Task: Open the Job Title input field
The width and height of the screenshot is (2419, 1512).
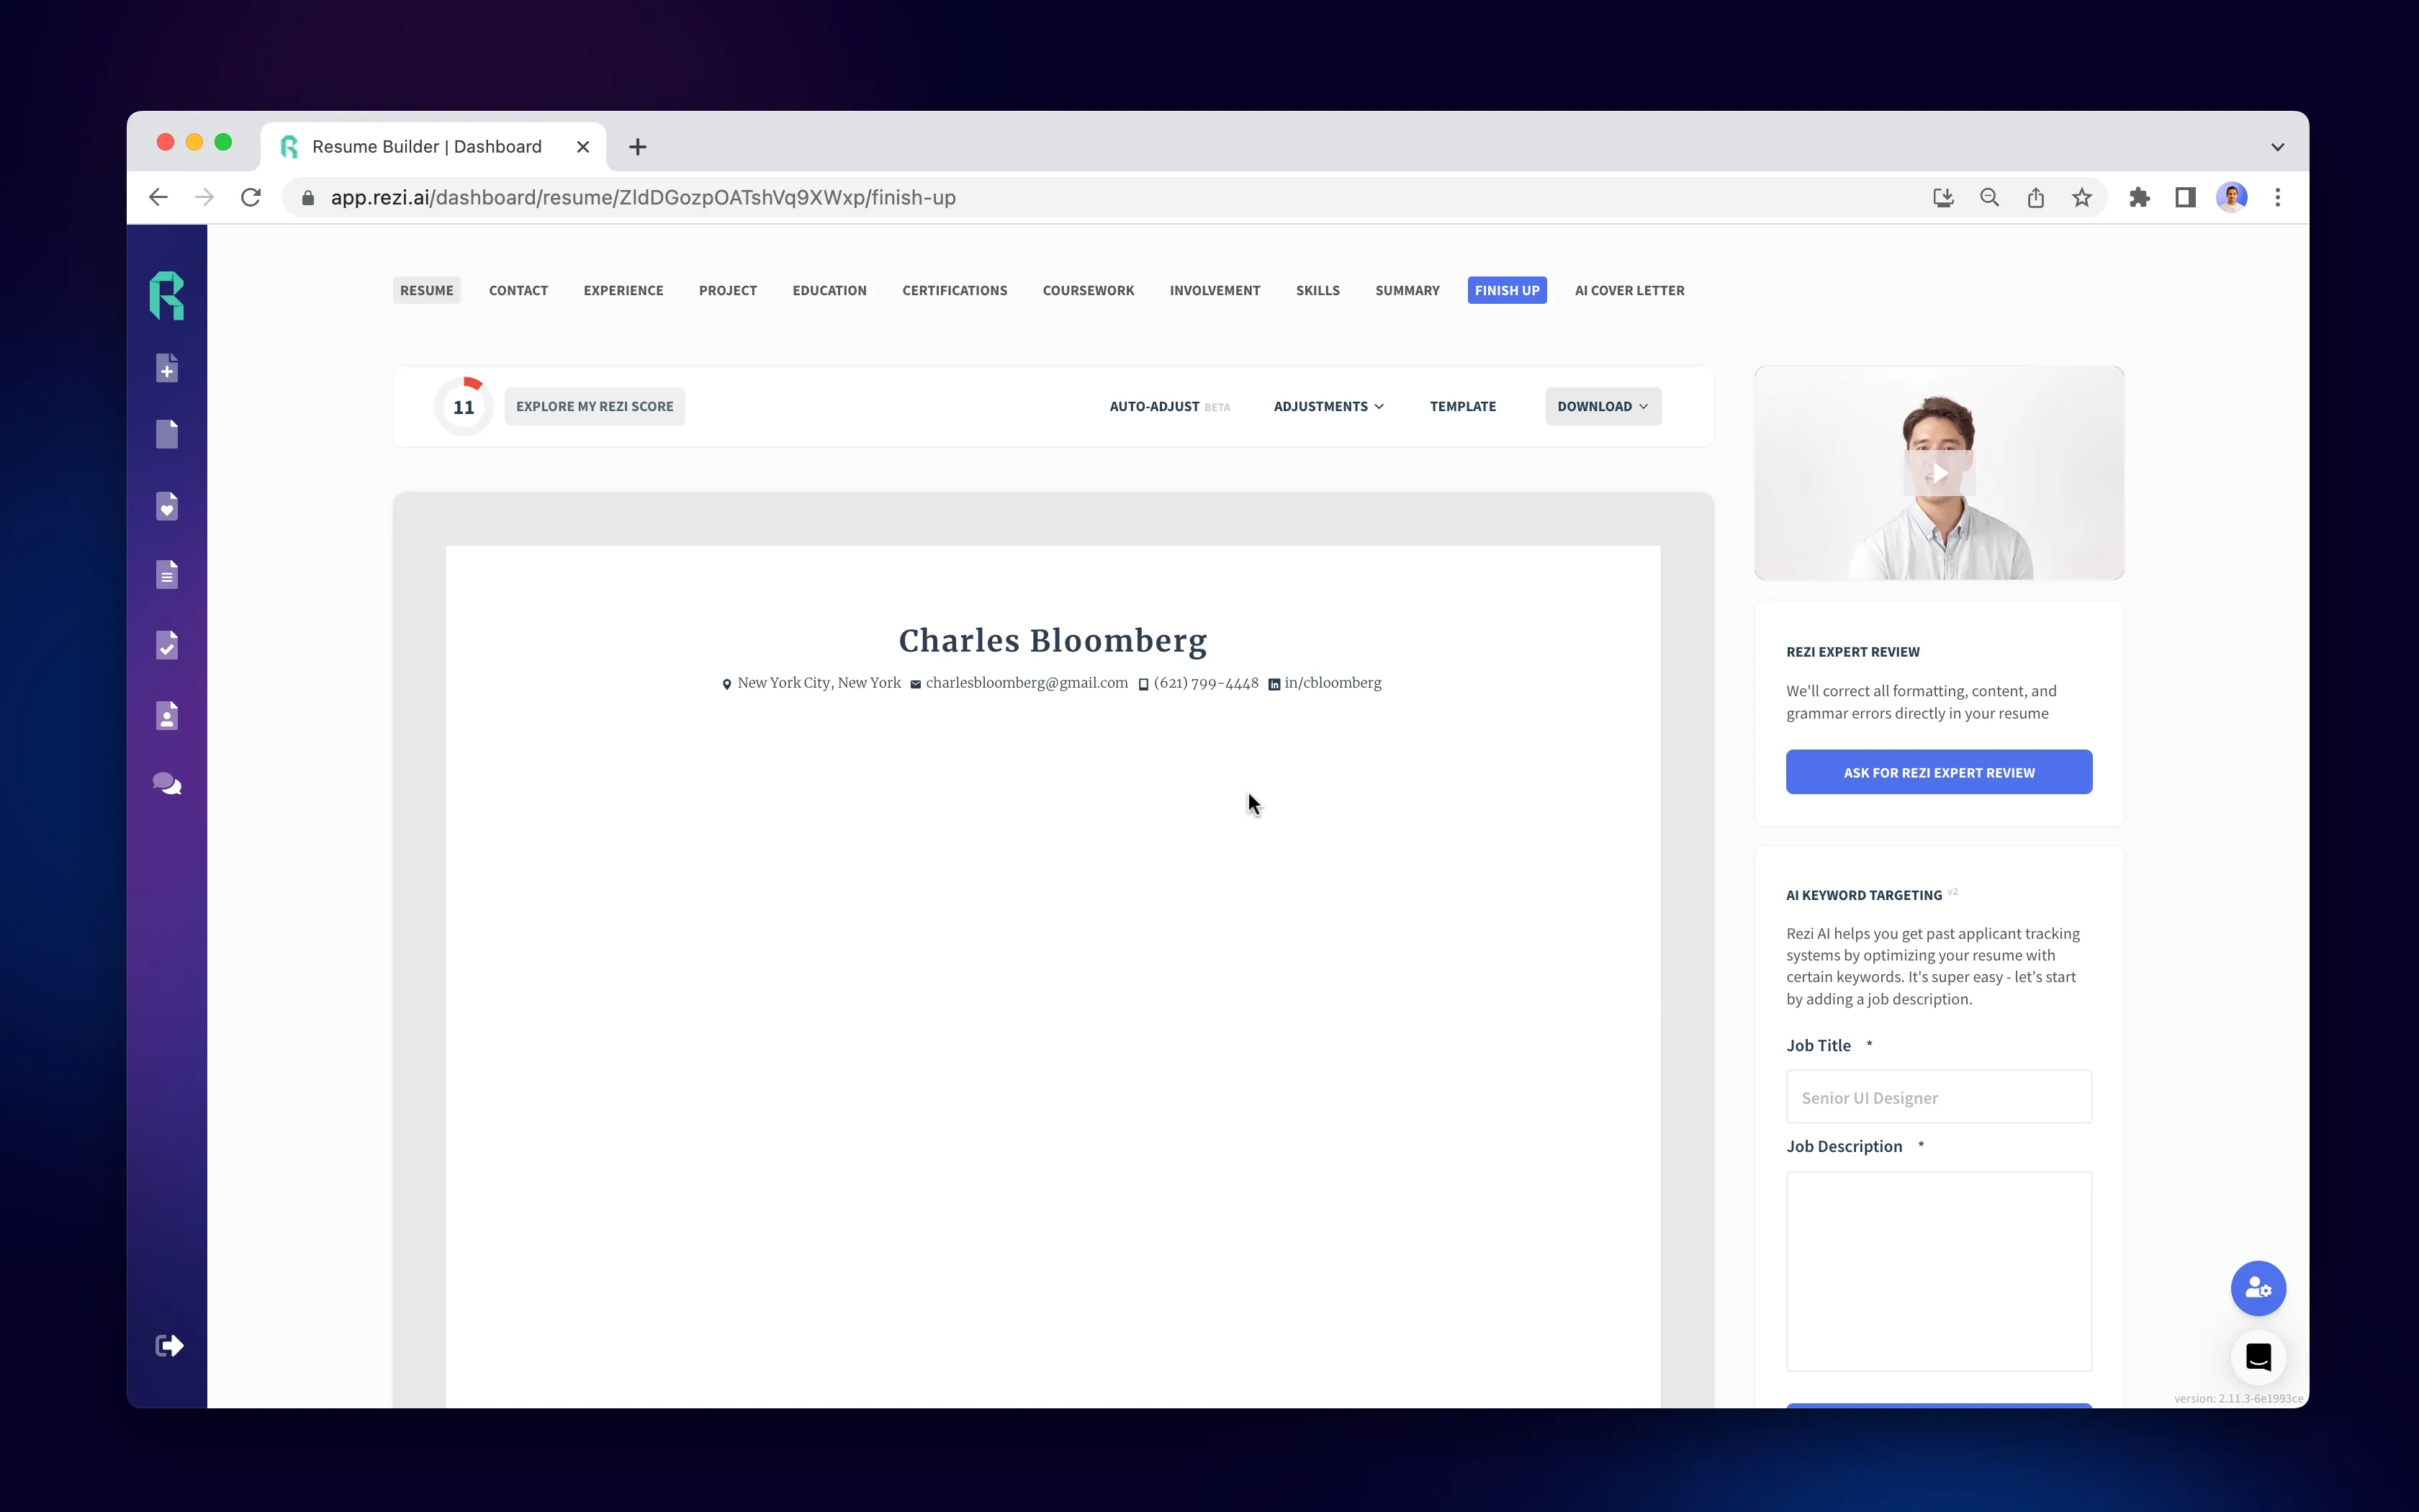Action: click(x=1938, y=1096)
